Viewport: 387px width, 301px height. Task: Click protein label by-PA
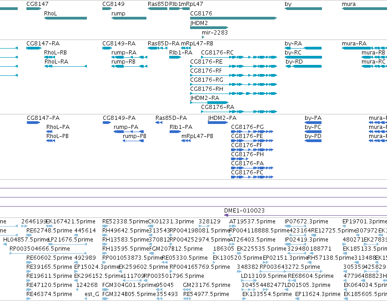click(x=313, y=118)
